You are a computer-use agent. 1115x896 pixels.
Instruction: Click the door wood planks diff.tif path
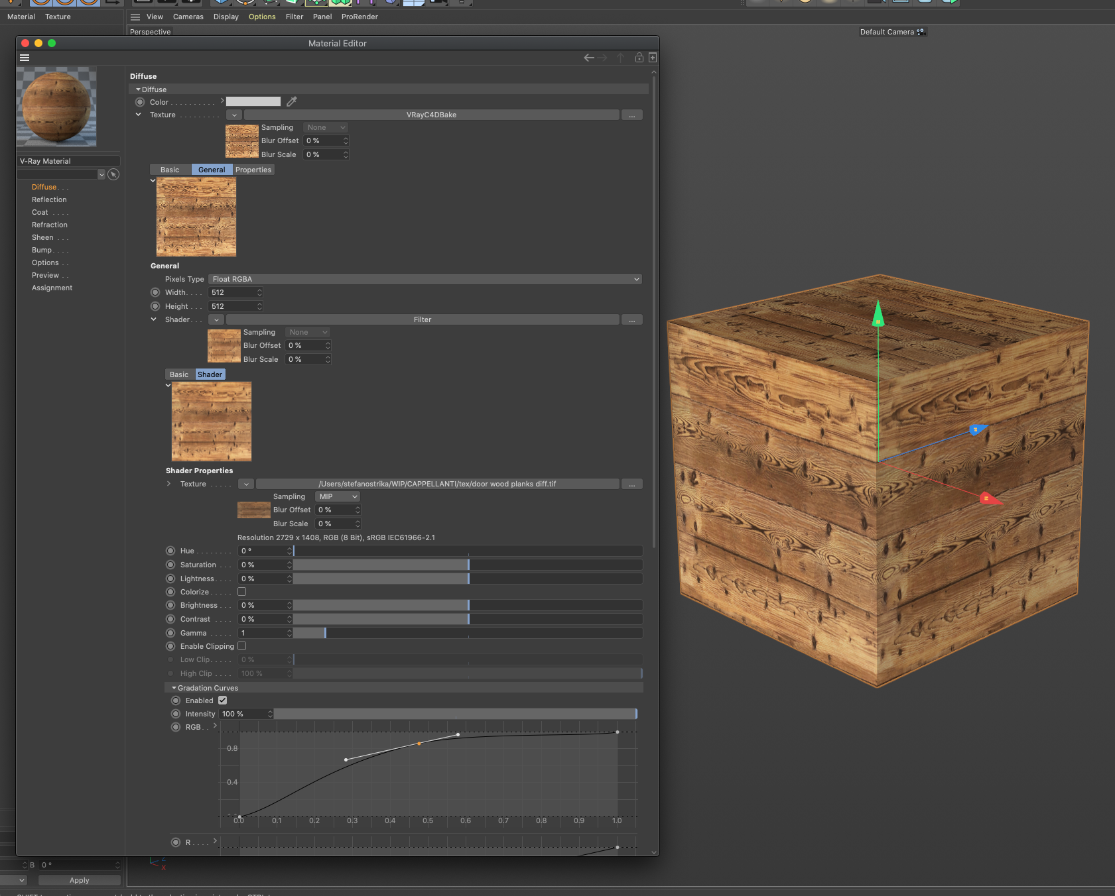437,484
